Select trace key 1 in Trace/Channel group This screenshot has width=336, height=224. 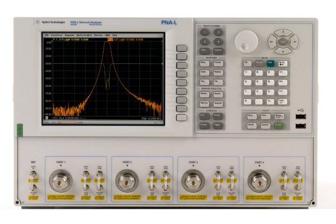[x=204, y=32]
